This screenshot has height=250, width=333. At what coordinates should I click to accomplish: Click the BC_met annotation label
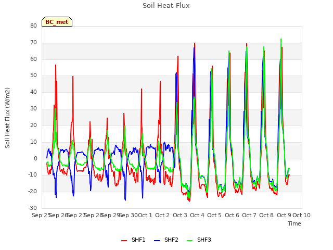57,22
